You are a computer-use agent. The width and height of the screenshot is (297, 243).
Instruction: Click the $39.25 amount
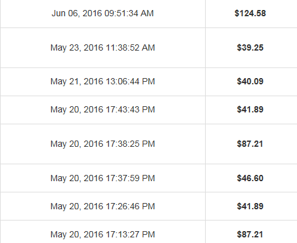(250, 47)
